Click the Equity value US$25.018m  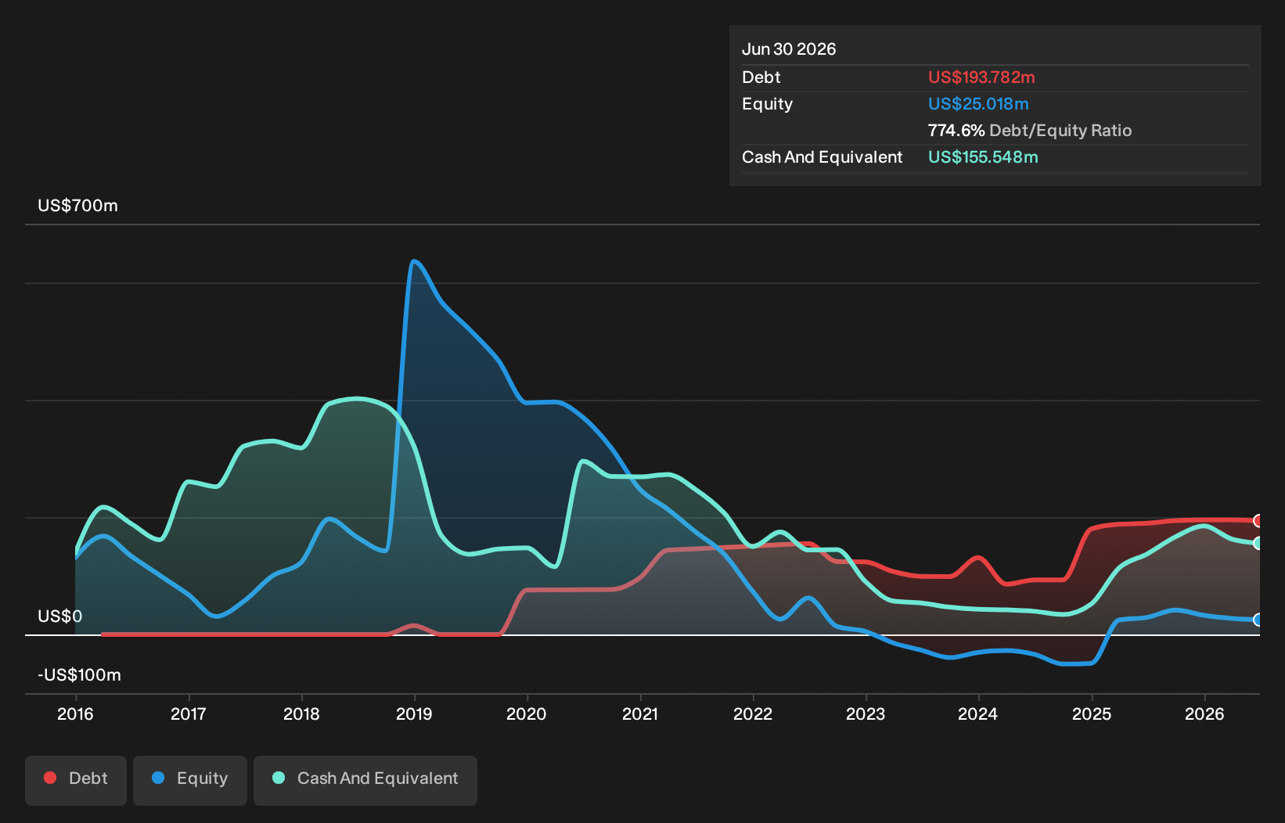click(978, 104)
